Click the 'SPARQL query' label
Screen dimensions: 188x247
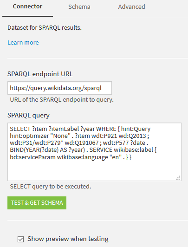(x=28, y=115)
